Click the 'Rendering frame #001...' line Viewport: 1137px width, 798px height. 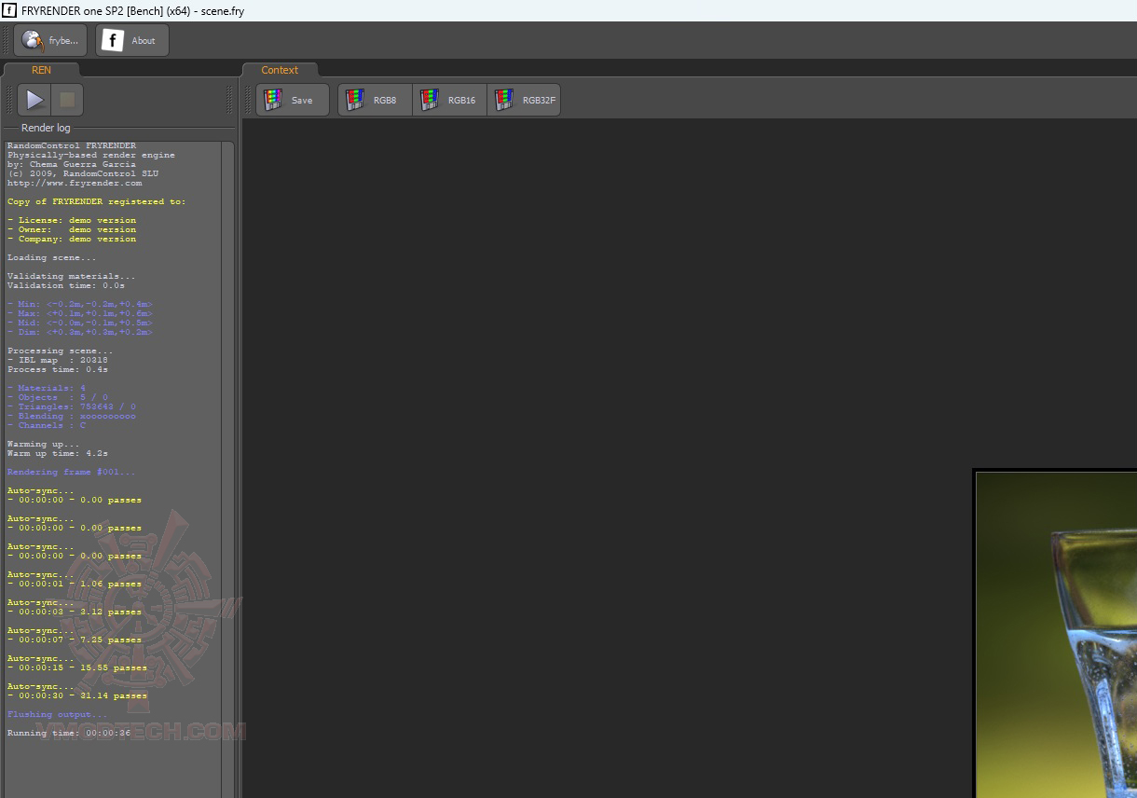pyautogui.click(x=72, y=472)
